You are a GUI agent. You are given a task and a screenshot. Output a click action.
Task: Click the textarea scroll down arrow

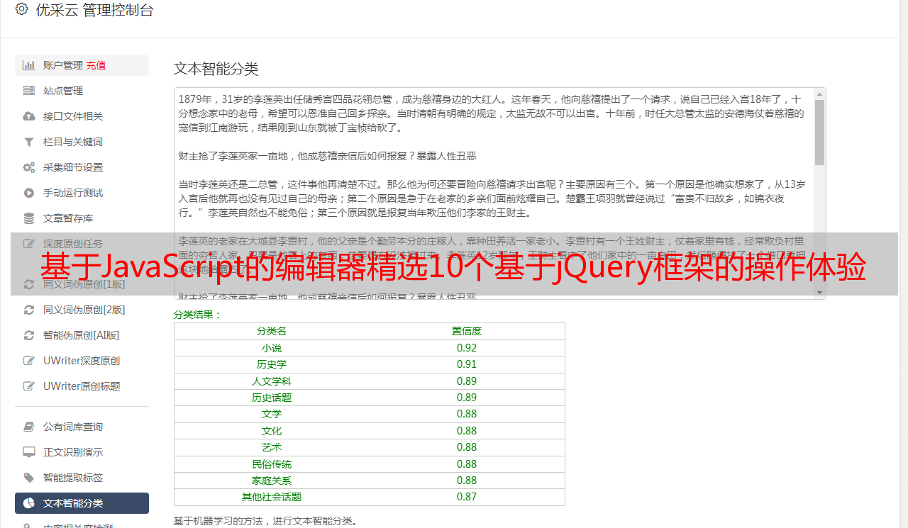820,293
